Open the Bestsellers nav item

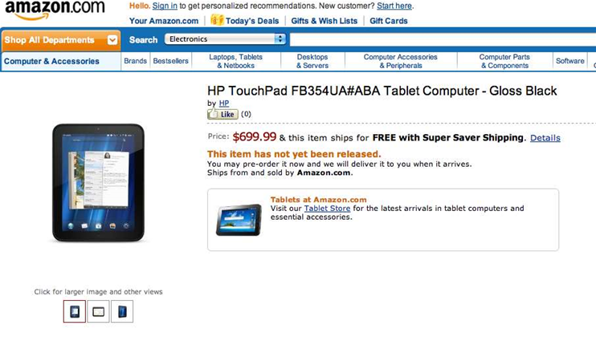(170, 61)
